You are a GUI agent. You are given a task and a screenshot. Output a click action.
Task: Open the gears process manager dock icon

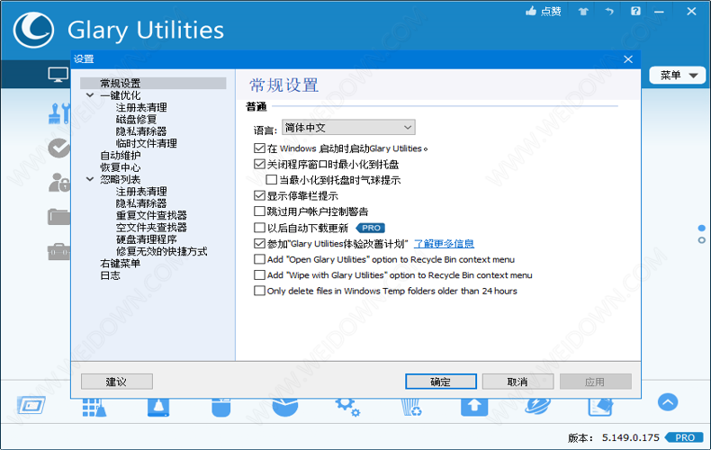click(x=347, y=407)
